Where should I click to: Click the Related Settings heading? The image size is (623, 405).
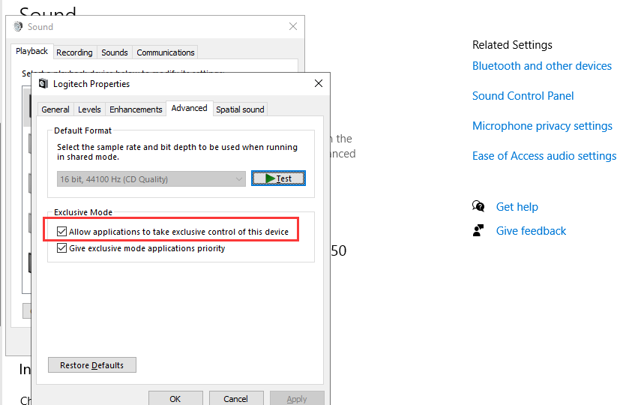coord(512,45)
